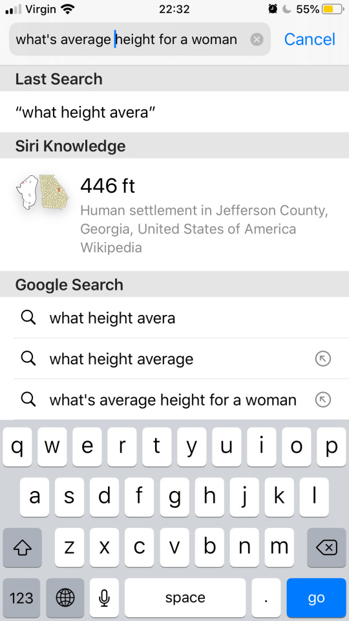
Task: Switch to the 123 numbers keyboard
Action: pos(21,598)
